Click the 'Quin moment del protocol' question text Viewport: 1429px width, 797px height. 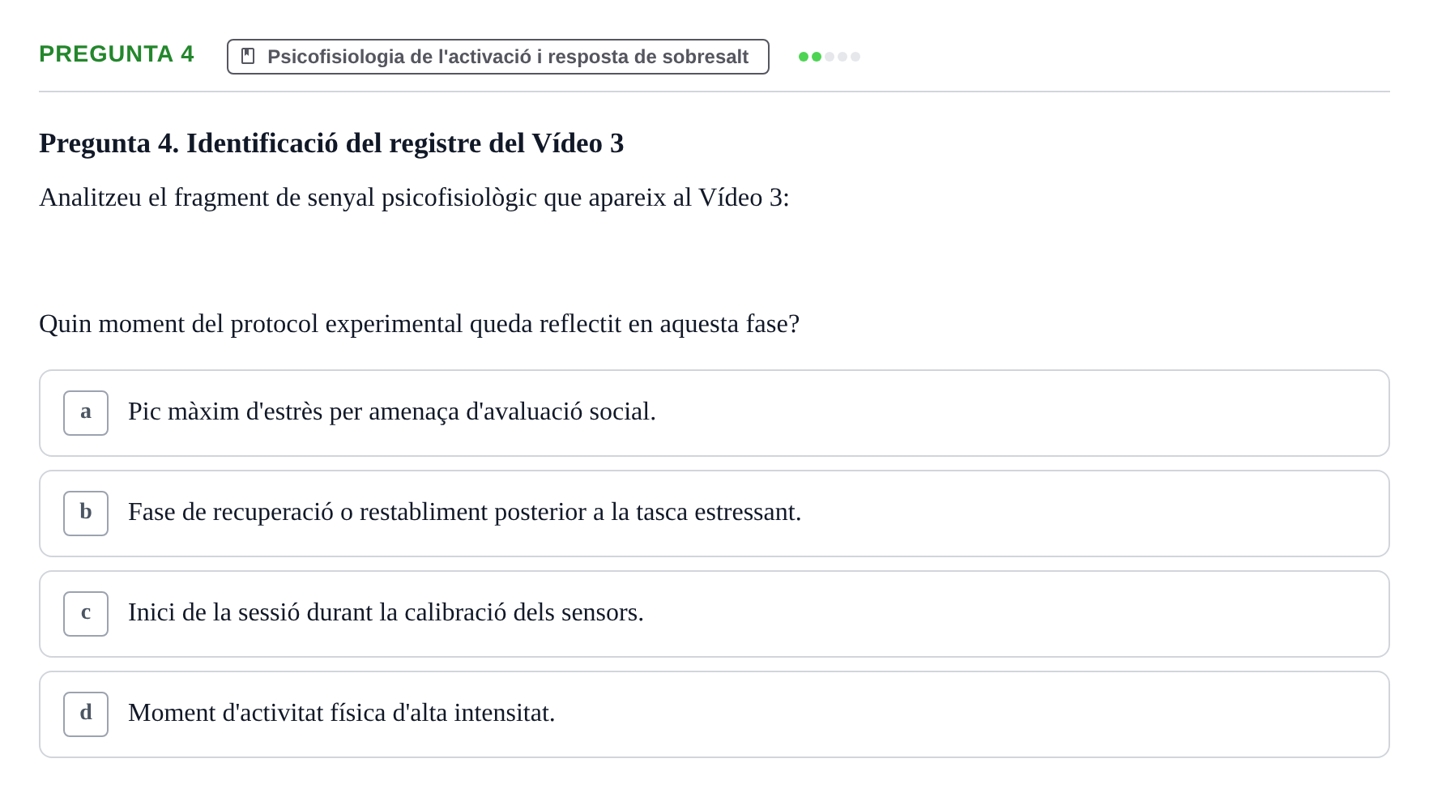pos(419,324)
